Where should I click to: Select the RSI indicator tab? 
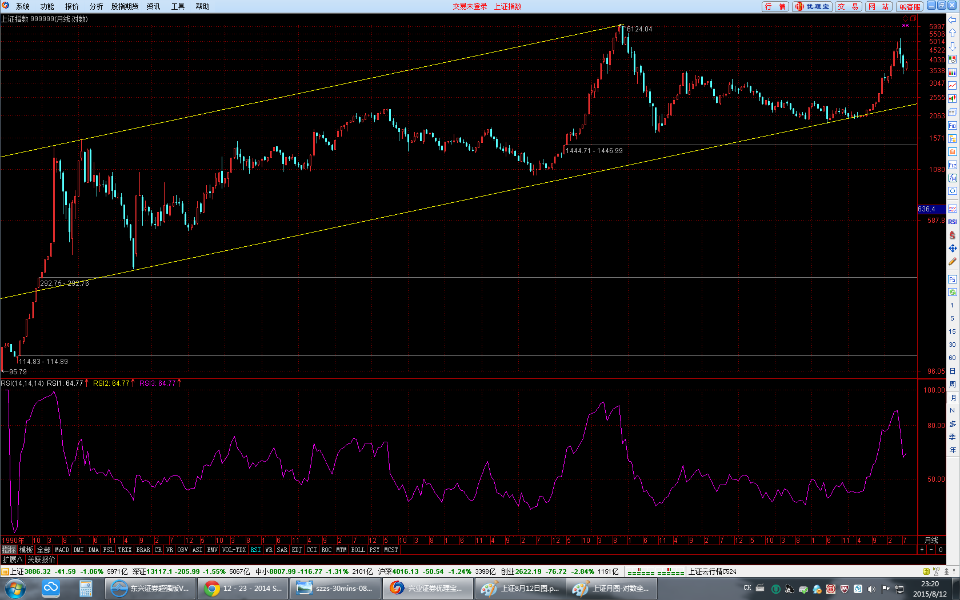point(255,550)
